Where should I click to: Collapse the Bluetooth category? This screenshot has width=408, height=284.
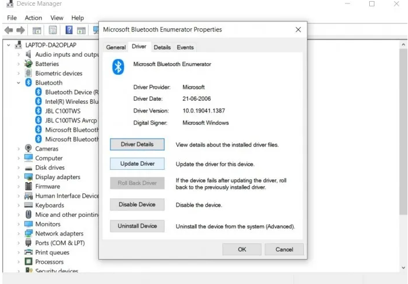pyautogui.click(x=19, y=83)
